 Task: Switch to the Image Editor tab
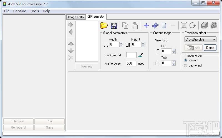[76, 17]
